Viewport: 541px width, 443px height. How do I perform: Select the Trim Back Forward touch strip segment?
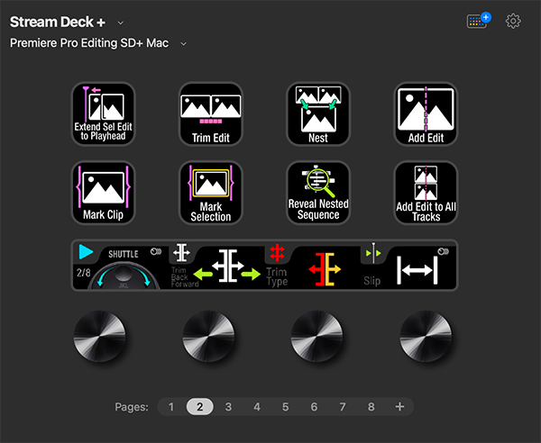[x=216, y=266]
